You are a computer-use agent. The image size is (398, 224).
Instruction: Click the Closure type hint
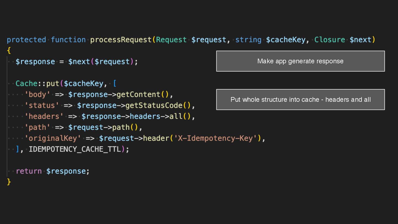[329, 40]
